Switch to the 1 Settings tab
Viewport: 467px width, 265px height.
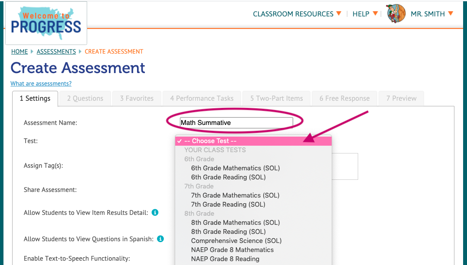(x=35, y=99)
